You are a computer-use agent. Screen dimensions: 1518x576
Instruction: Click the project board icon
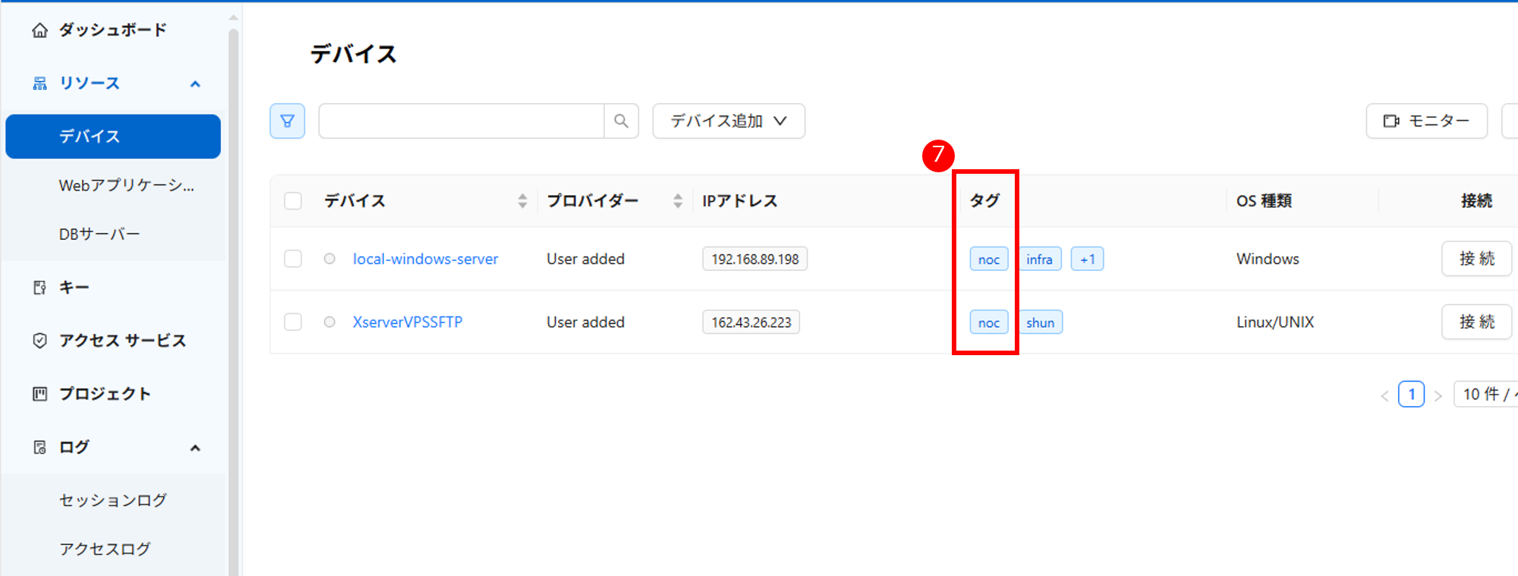[39, 394]
